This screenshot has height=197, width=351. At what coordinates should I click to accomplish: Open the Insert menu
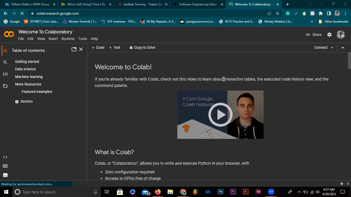tap(53, 39)
